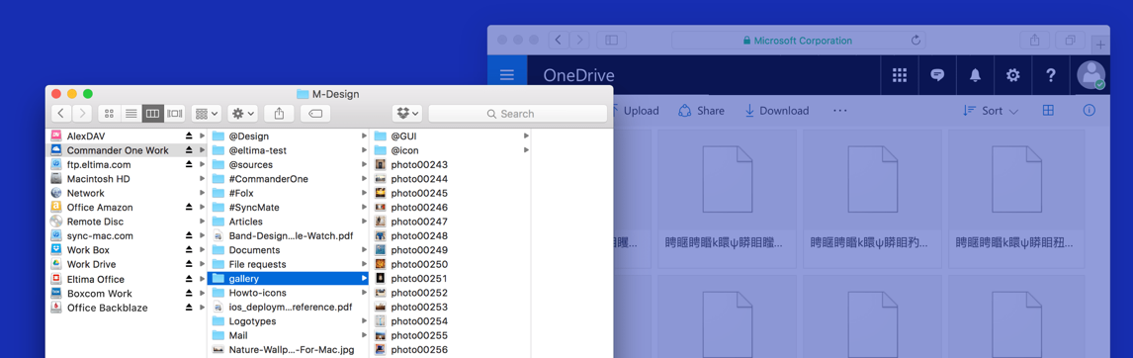This screenshot has width=1133, height=358.
Task: Eject Commander One Work drive
Action: (189, 150)
